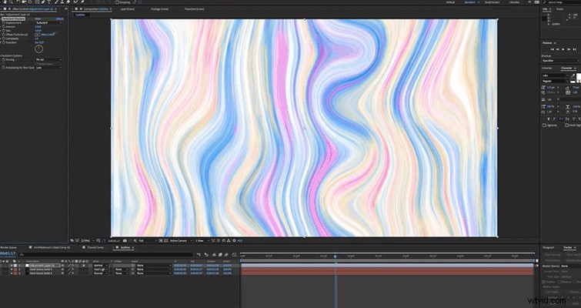Pick color with Character panel eyedropper

[573, 75]
